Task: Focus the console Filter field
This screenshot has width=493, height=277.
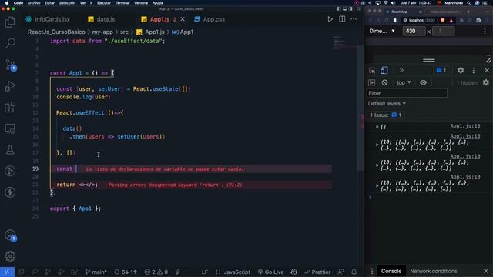Action: point(407,93)
